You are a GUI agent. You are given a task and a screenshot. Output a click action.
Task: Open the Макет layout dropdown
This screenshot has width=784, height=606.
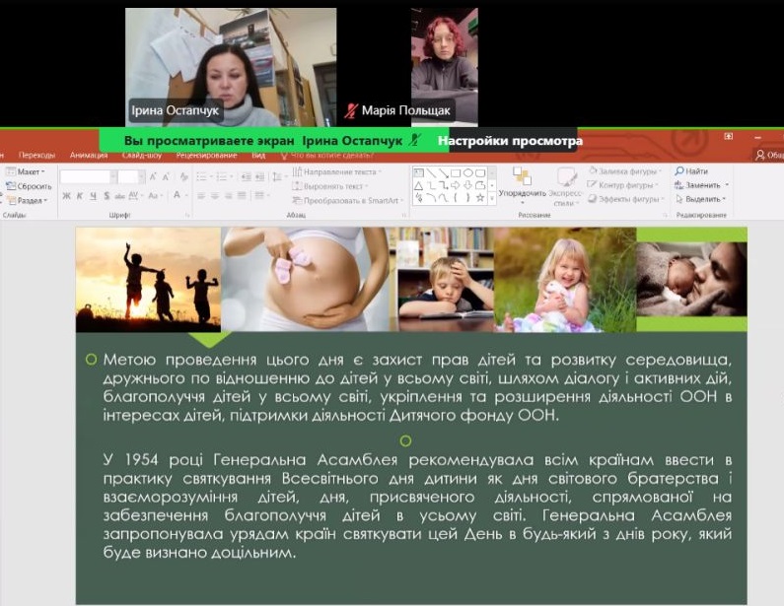26,171
